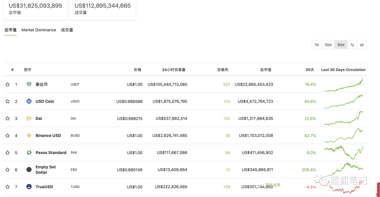Click the Binance USD logo icon
380x197 pixels.
pyautogui.click(x=29, y=135)
